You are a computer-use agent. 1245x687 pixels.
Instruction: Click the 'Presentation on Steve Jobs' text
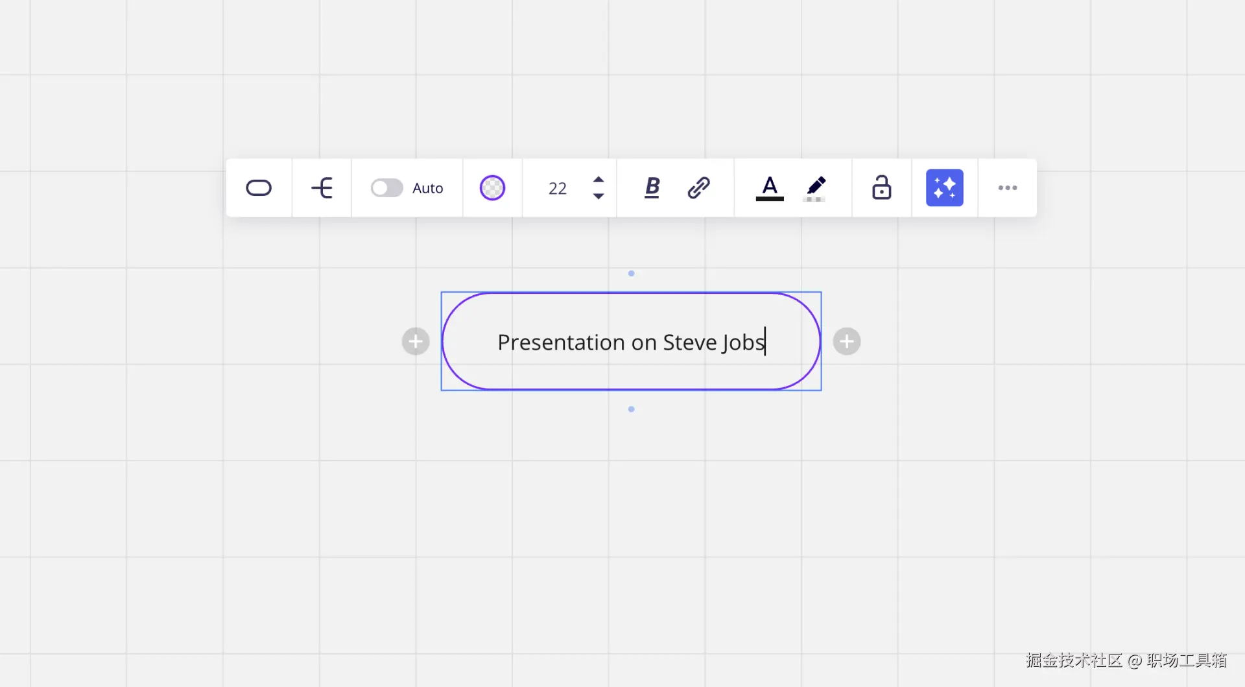(631, 342)
